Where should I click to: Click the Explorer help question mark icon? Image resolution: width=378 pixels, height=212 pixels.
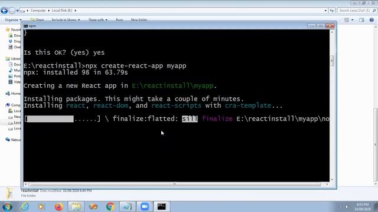point(372,20)
